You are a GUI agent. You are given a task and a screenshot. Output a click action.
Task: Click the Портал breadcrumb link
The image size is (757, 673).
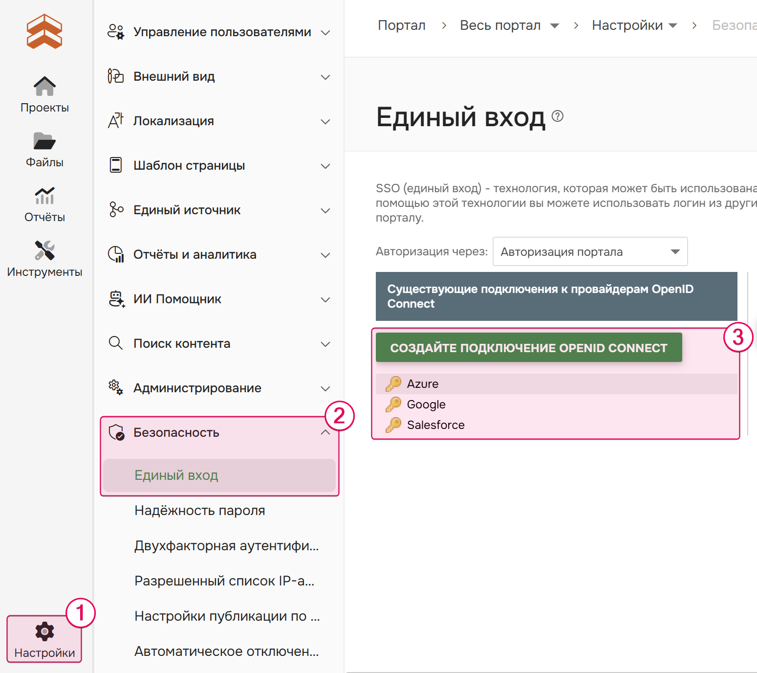(401, 25)
